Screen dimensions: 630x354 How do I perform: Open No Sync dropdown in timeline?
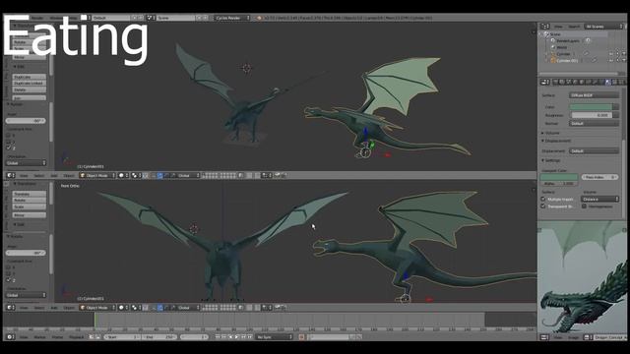pos(274,336)
